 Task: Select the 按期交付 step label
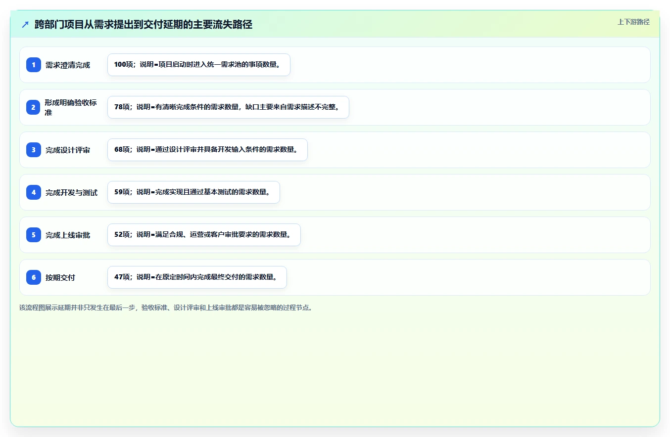click(60, 277)
